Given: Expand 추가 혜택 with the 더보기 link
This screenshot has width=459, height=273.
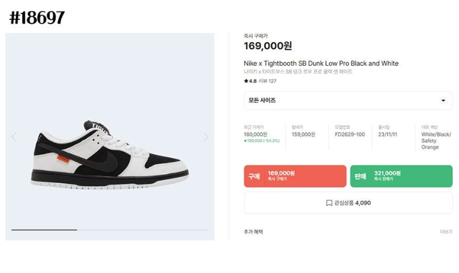Looking at the screenshot, I should [446, 232].
